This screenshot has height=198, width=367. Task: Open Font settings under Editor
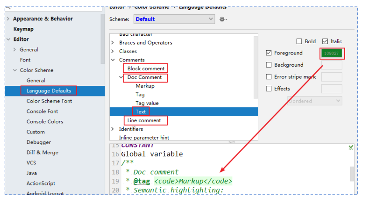click(25, 60)
